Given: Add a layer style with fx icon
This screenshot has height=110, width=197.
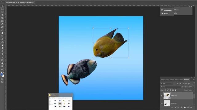Looking at the screenshot, I should pos(175,107).
